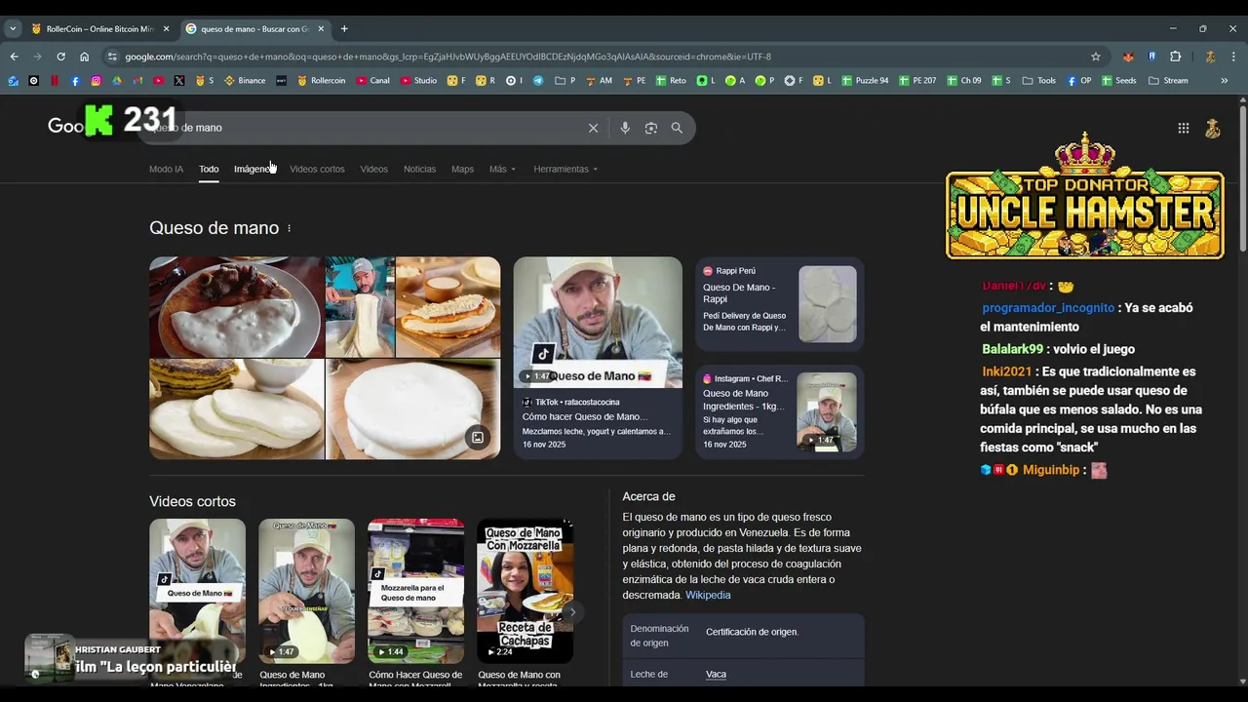Open the Rappi Perú Queso De Mano result
The image size is (1248, 702).
780,303
